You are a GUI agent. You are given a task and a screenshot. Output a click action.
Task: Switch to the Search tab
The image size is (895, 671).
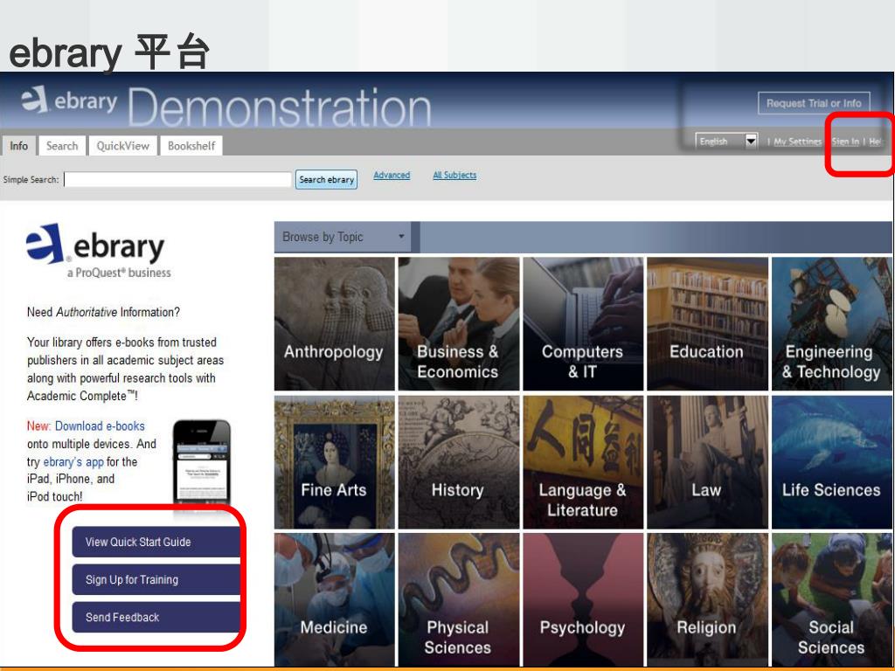[62, 146]
